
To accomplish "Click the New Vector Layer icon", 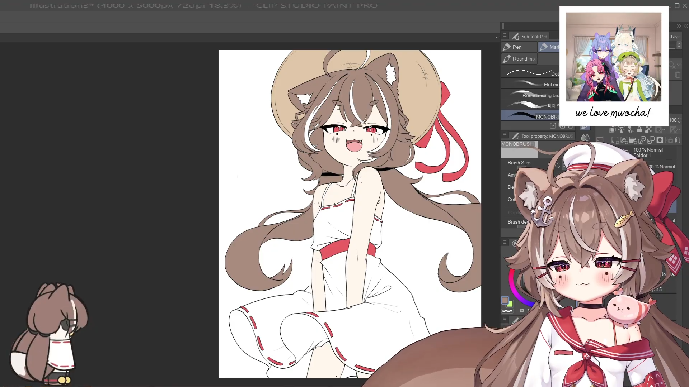I will click(x=624, y=140).
